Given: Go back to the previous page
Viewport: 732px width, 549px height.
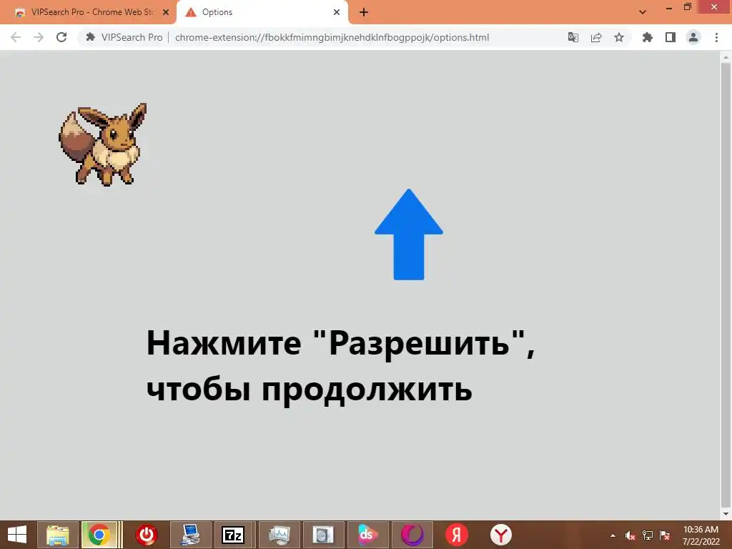Looking at the screenshot, I should (x=16, y=37).
